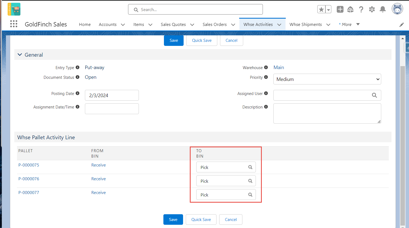Click the top Cancel button
This screenshot has height=228, width=409.
coord(231,40)
